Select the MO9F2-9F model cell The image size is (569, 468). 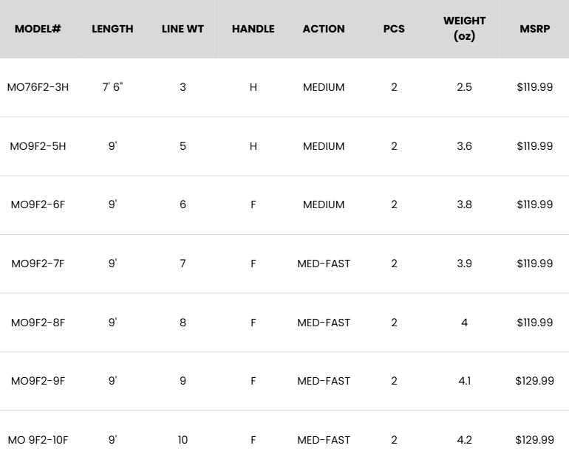click(x=38, y=381)
